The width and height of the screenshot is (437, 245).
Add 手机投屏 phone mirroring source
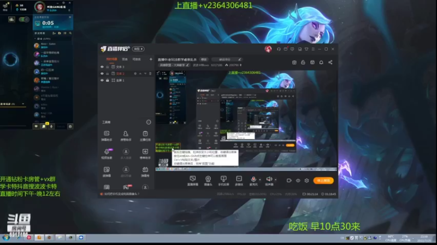(x=223, y=181)
